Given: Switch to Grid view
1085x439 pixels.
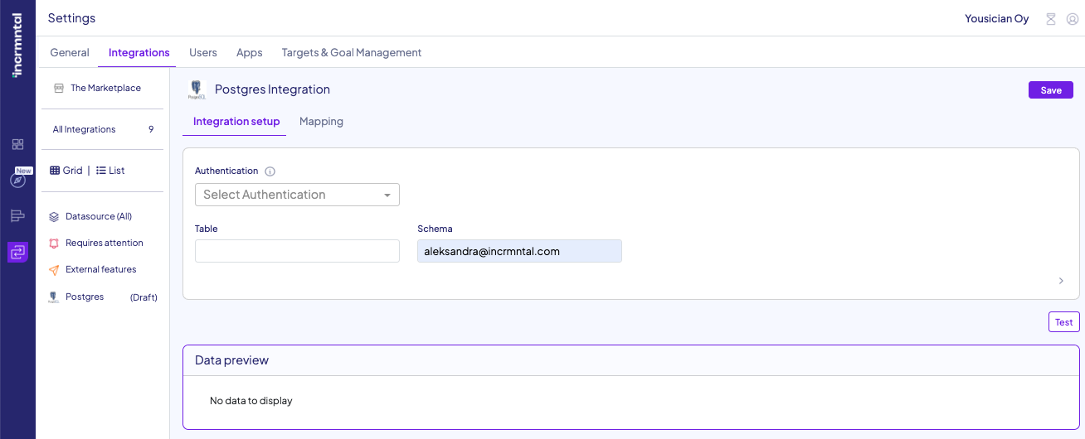Looking at the screenshot, I should tap(66, 171).
